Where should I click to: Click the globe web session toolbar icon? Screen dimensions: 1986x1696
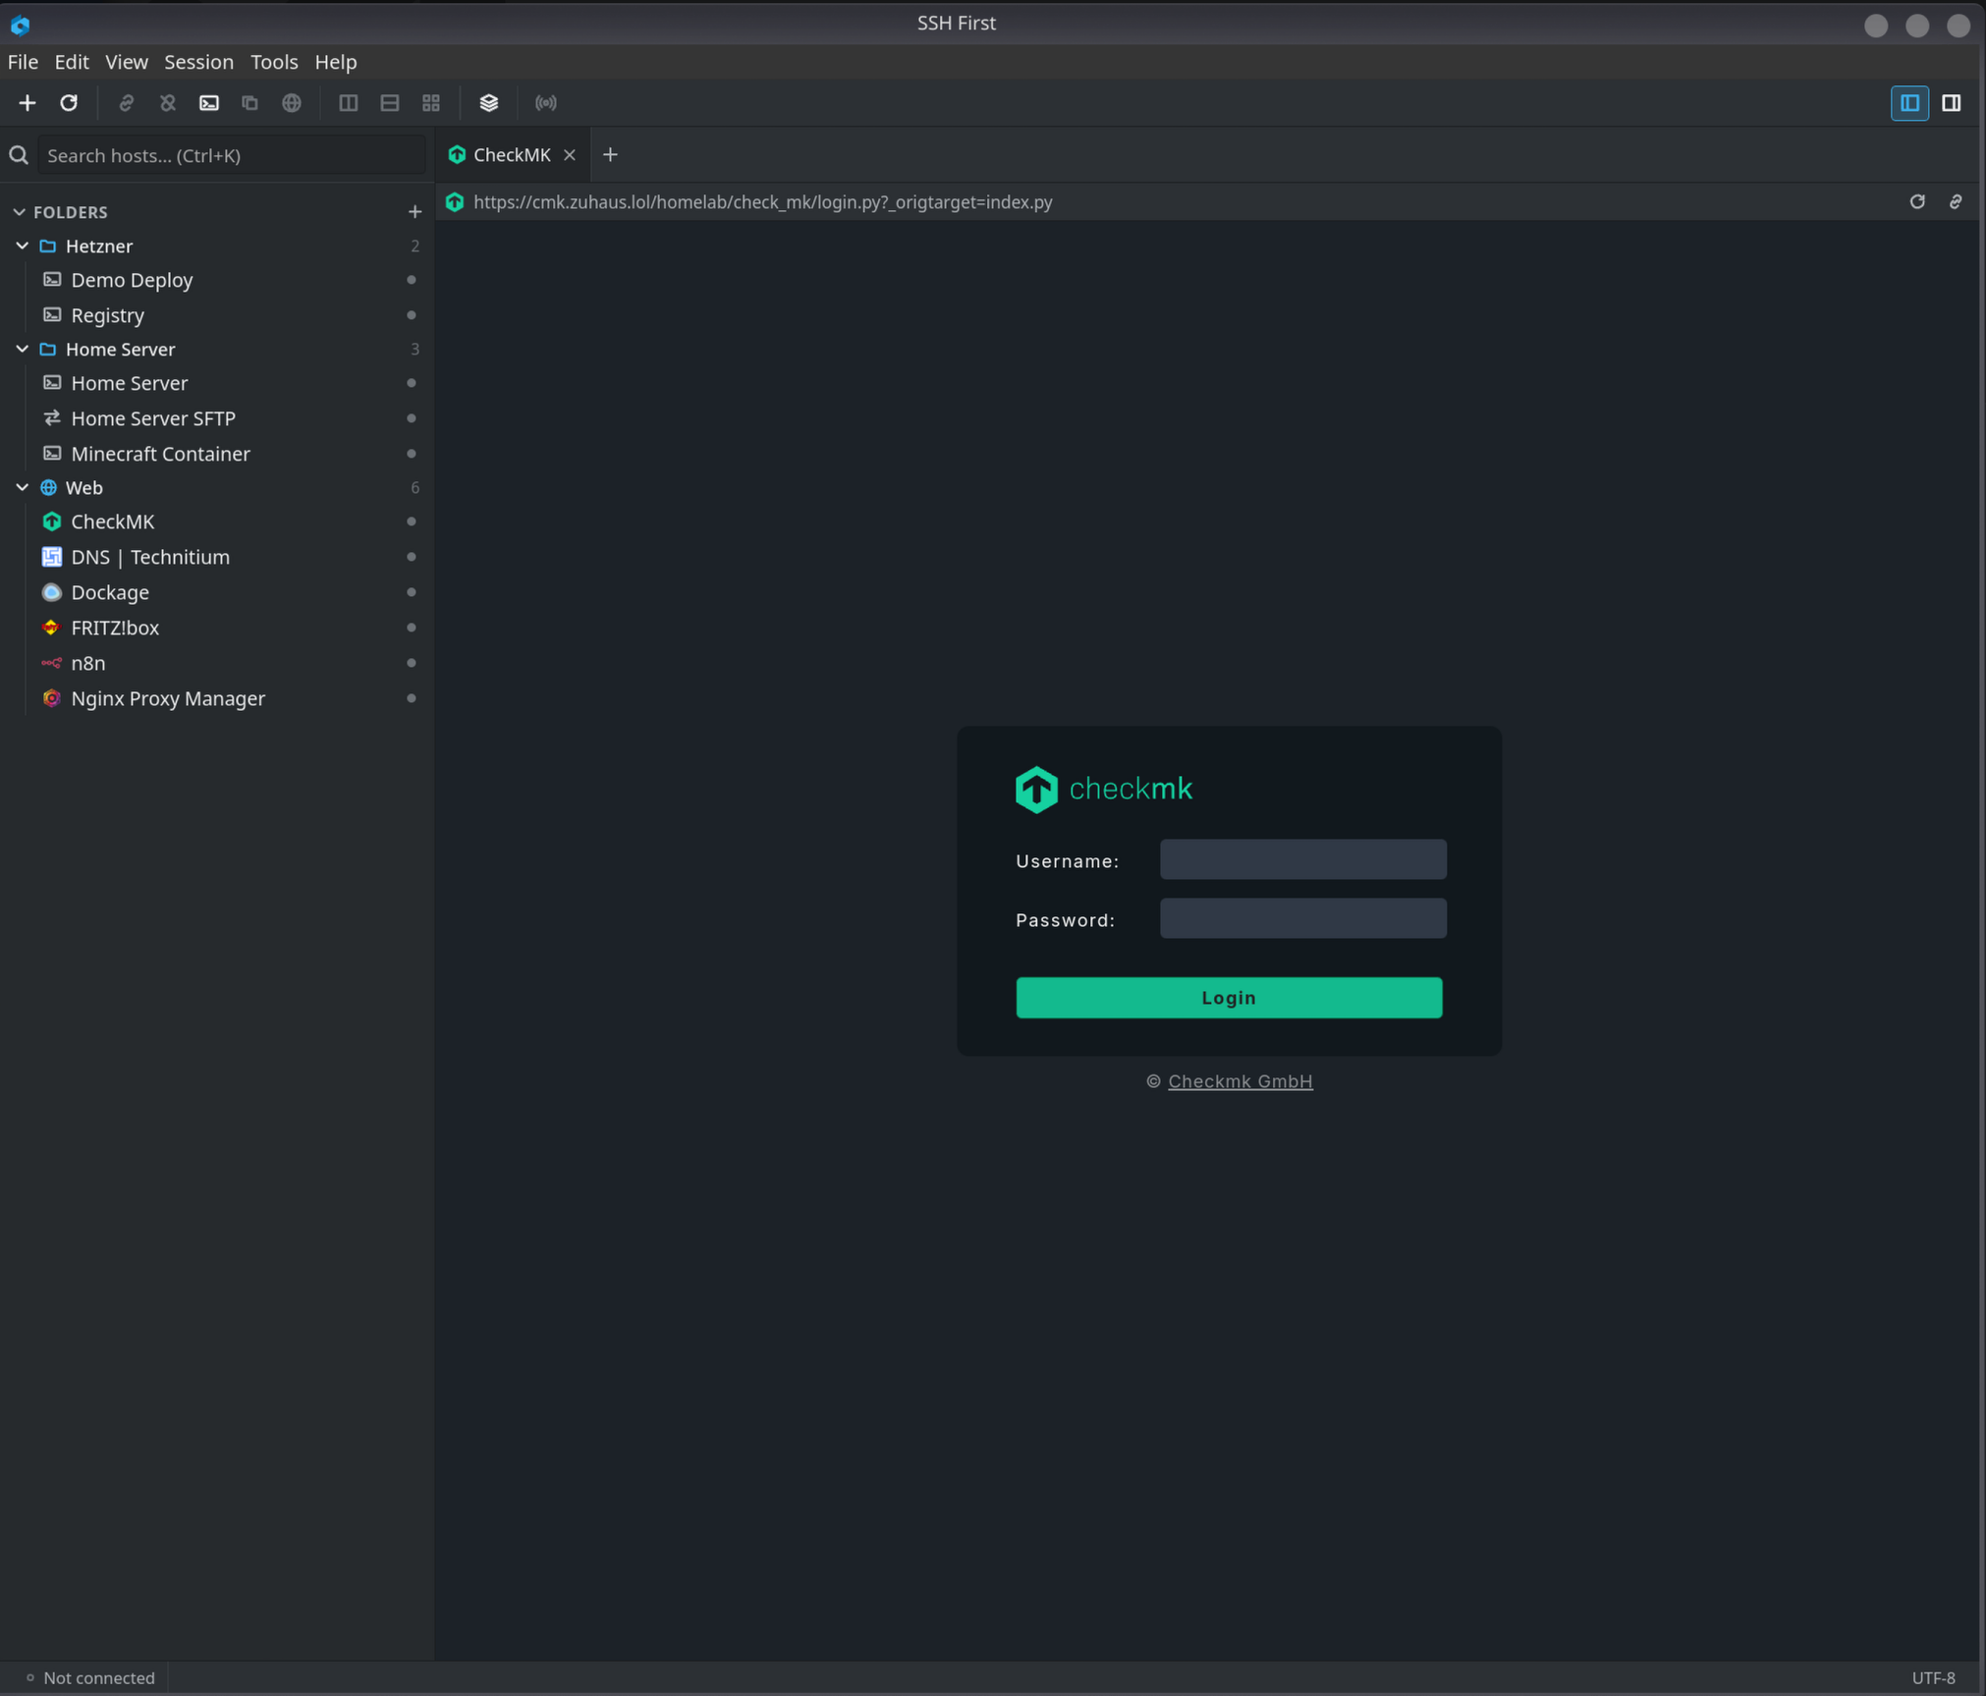click(x=292, y=103)
